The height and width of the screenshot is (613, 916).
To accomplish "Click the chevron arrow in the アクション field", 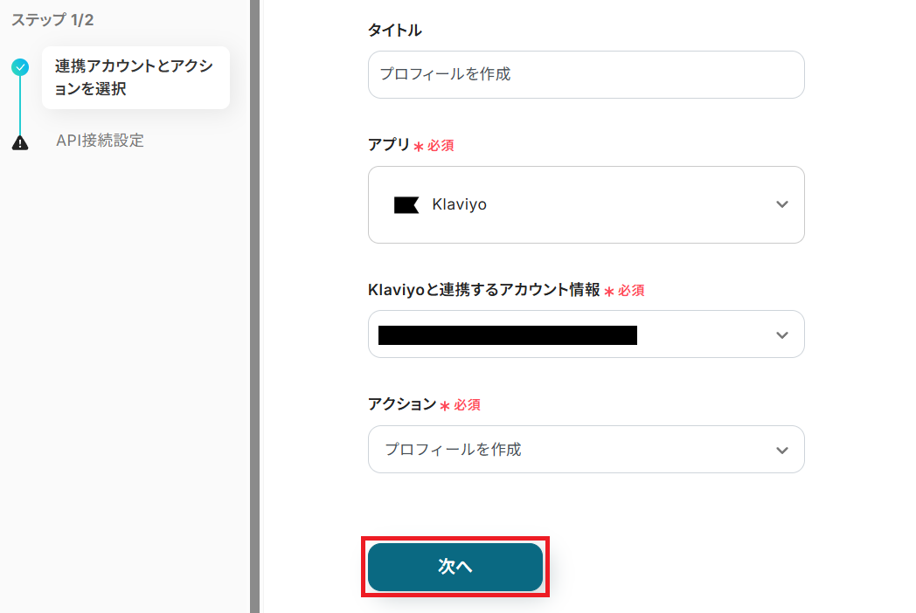I will pos(781,450).
